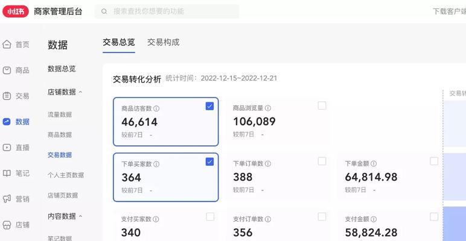Uncheck the 商品访客数 checkbox
Image resolution: width=466 pixels, height=241 pixels.
point(210,106)
